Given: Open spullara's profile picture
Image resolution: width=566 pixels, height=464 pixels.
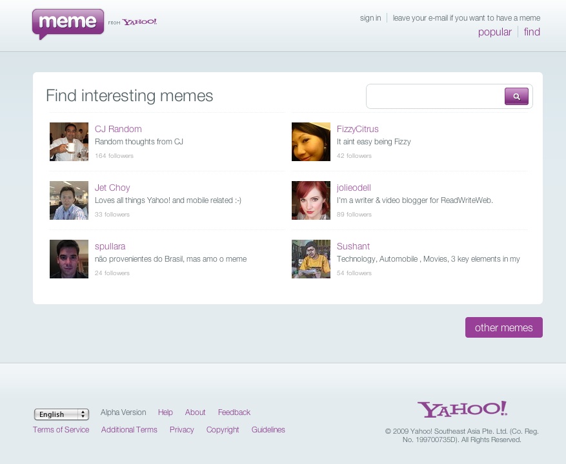Looking at the screenshot, I should click(69, 259).
